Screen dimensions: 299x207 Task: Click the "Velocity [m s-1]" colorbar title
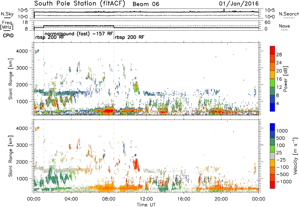295,156
